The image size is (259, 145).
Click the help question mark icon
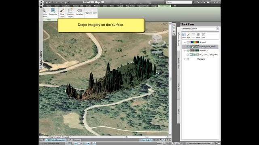tap(208, 2)
